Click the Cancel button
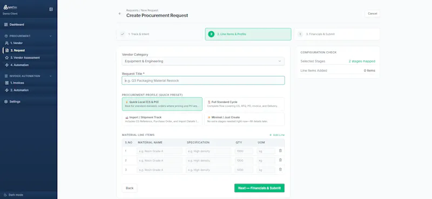 coord(372,13)
